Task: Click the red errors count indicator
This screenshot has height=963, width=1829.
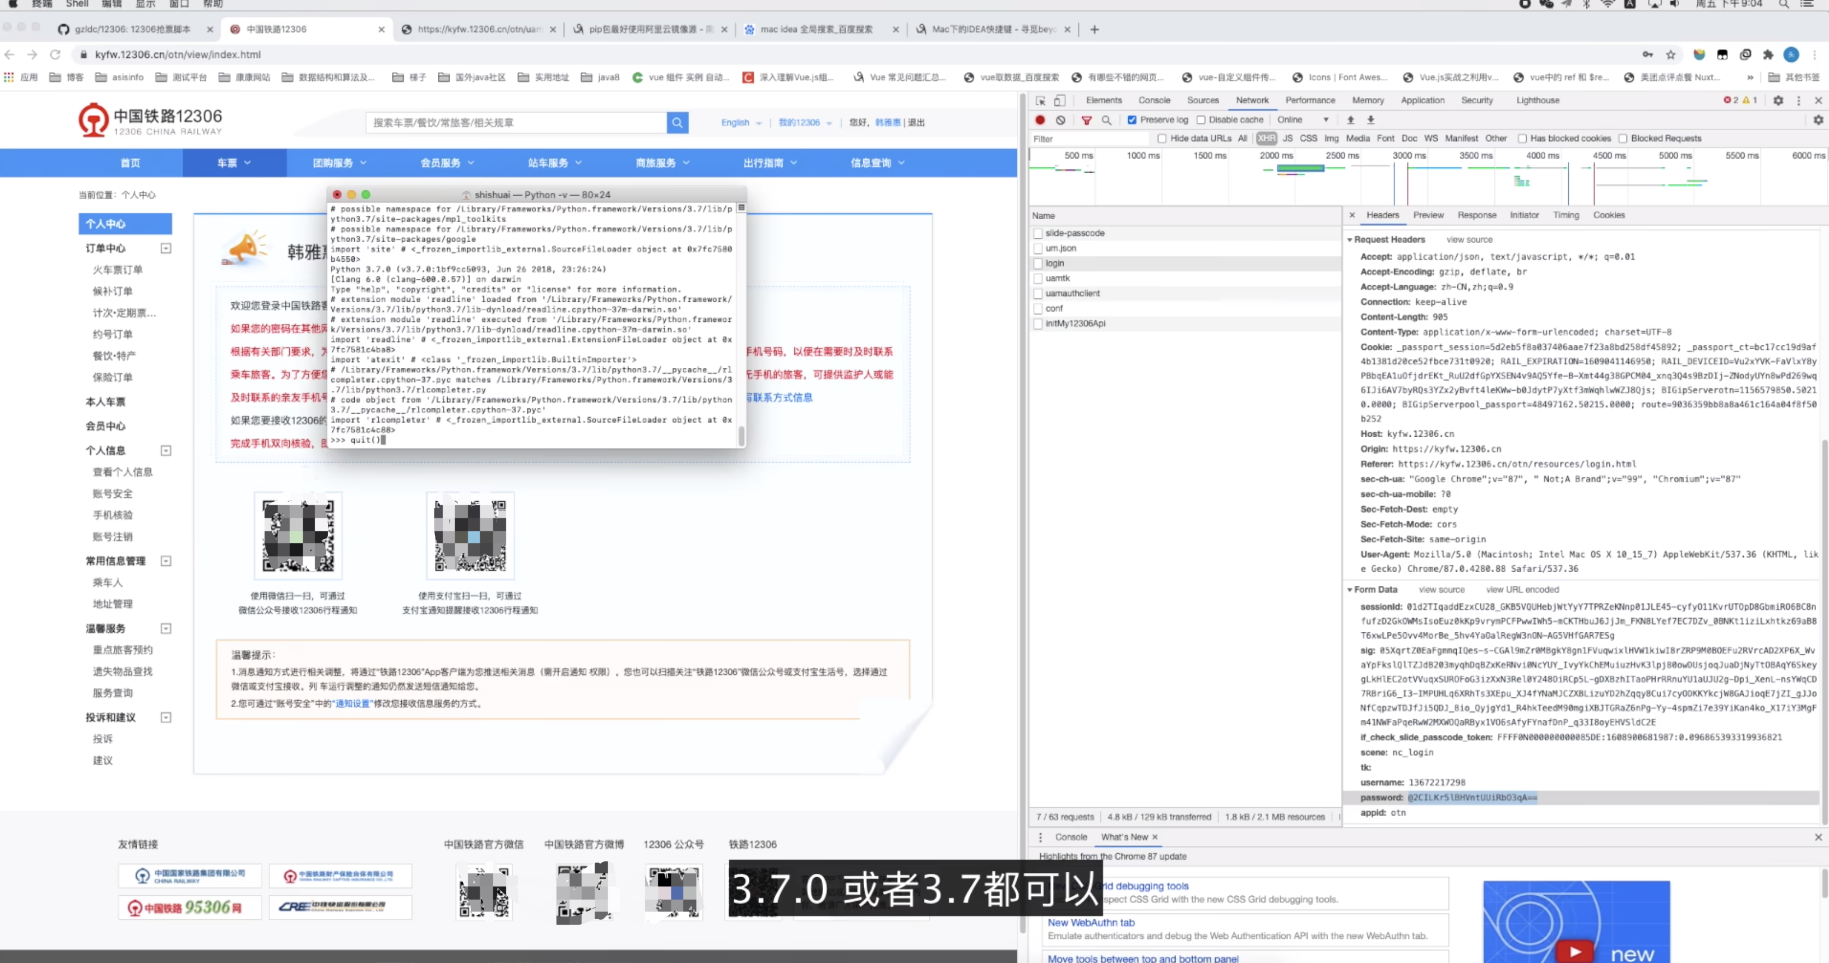Action: tap(1731, 100)
